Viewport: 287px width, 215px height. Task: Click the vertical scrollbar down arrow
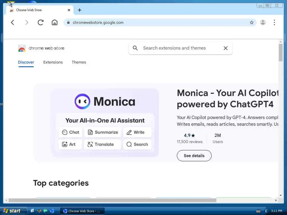(x=281, y=195)
